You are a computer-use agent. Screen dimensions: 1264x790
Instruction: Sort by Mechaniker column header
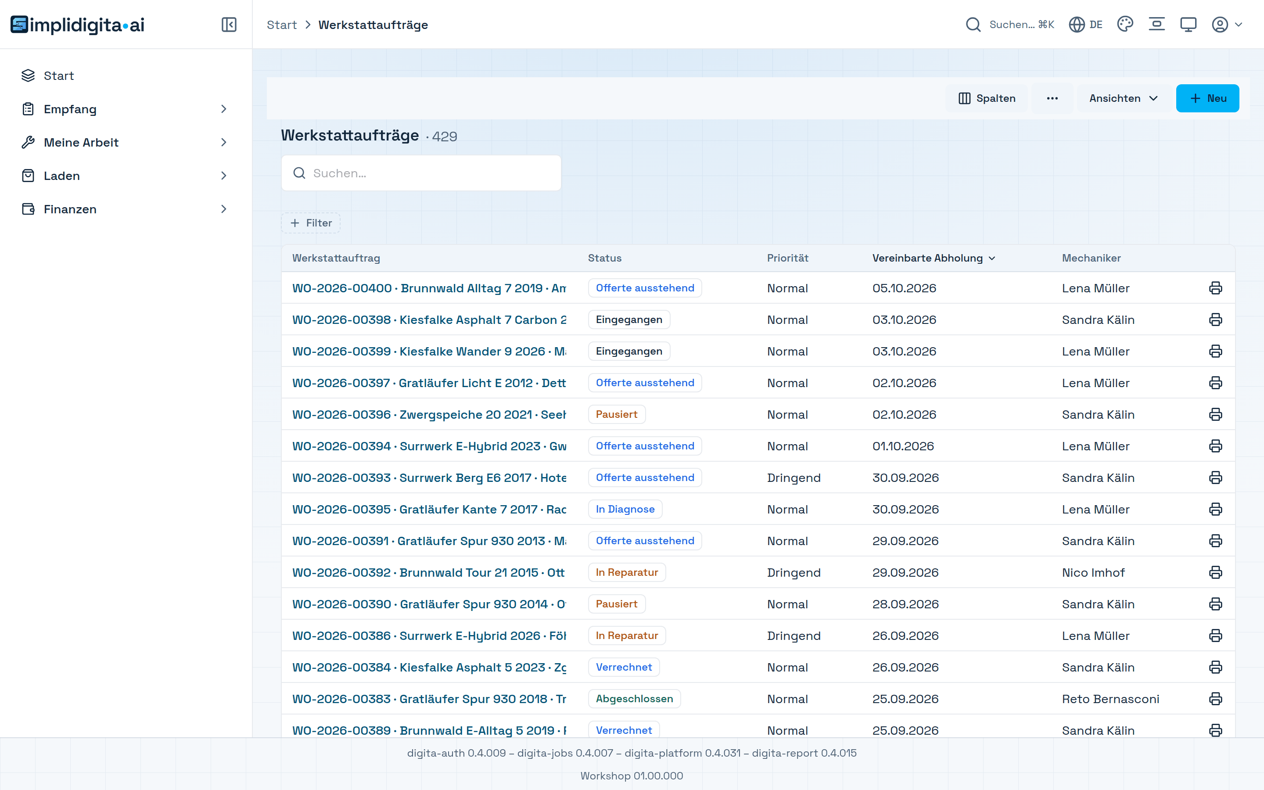tap(1091, 258)
